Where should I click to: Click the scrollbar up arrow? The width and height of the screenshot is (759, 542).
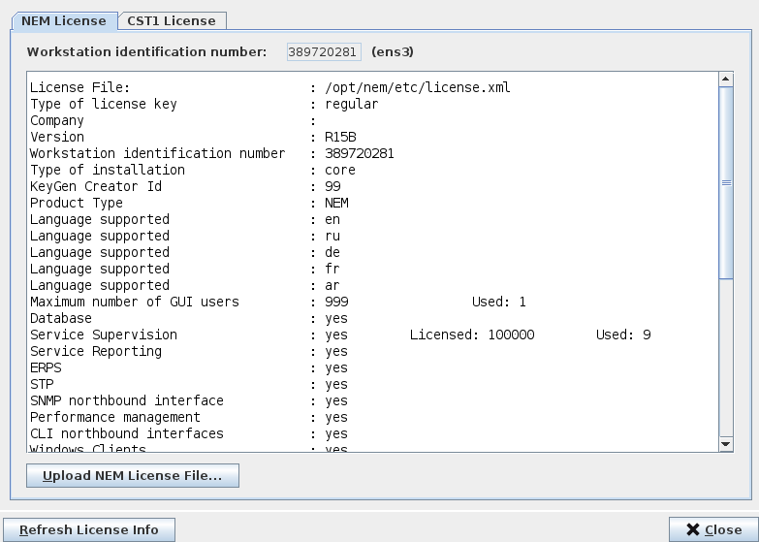(726, 79)
